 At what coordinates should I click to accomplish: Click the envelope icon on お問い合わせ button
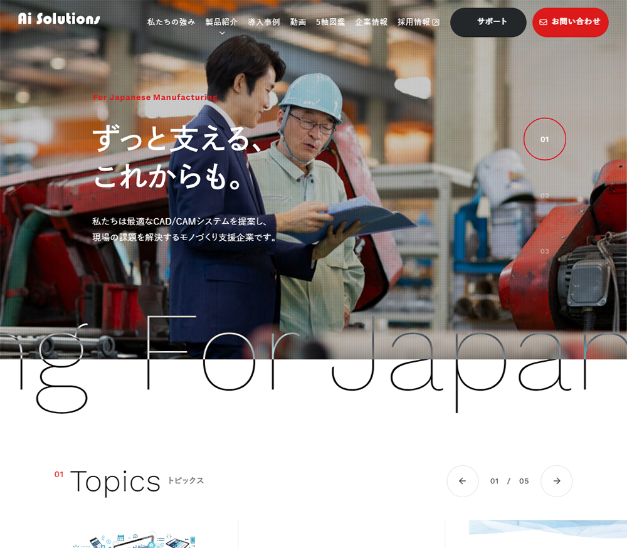pos(544,21)
